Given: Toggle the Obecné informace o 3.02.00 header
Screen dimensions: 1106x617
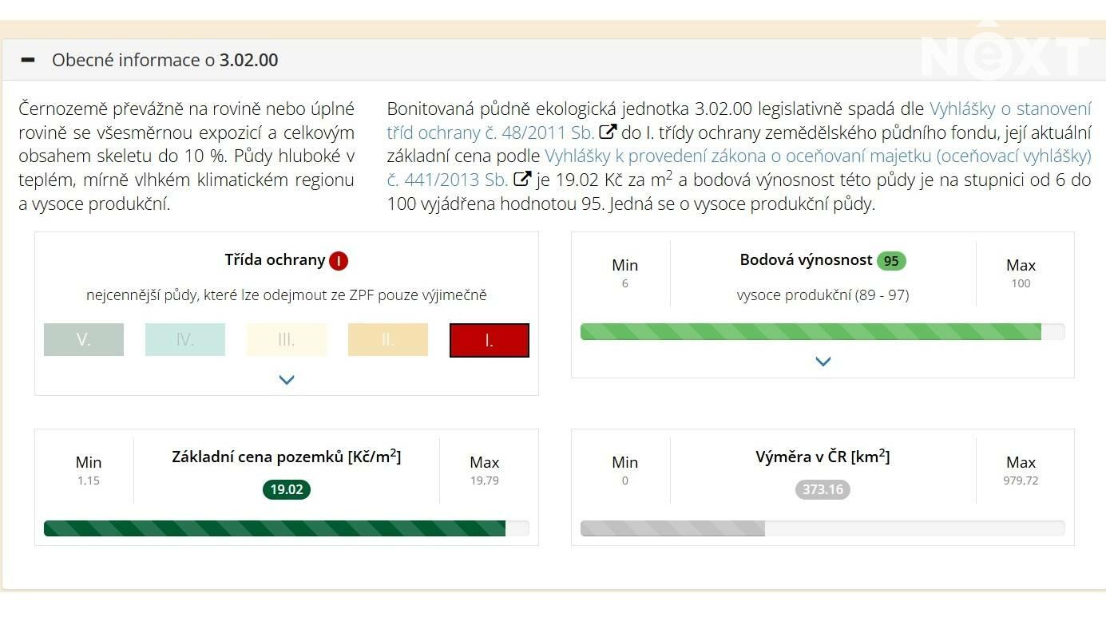Looking at the screenshot, I should [x=165, y=60].
